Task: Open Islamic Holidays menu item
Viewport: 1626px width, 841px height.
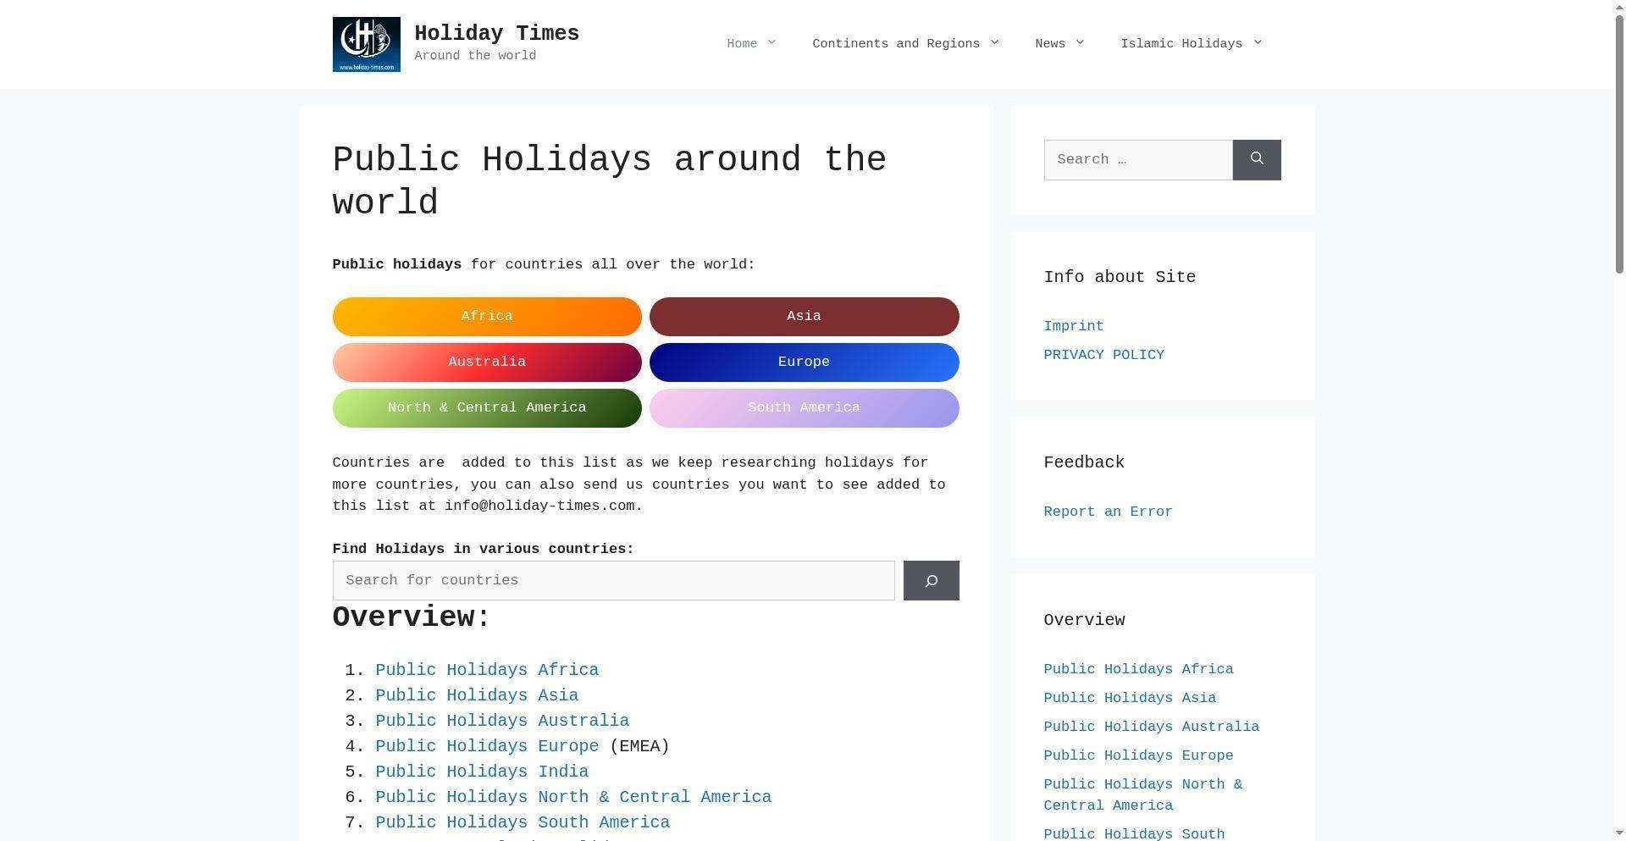Action: click(1181, 44)
